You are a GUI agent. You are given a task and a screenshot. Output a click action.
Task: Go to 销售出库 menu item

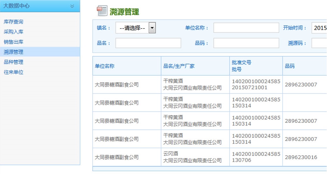[x=14, y=42]
